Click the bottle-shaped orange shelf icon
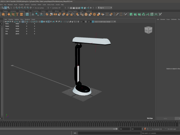This screenshot has width=180, height=135. pyautogui.click(x=78, y=14)
